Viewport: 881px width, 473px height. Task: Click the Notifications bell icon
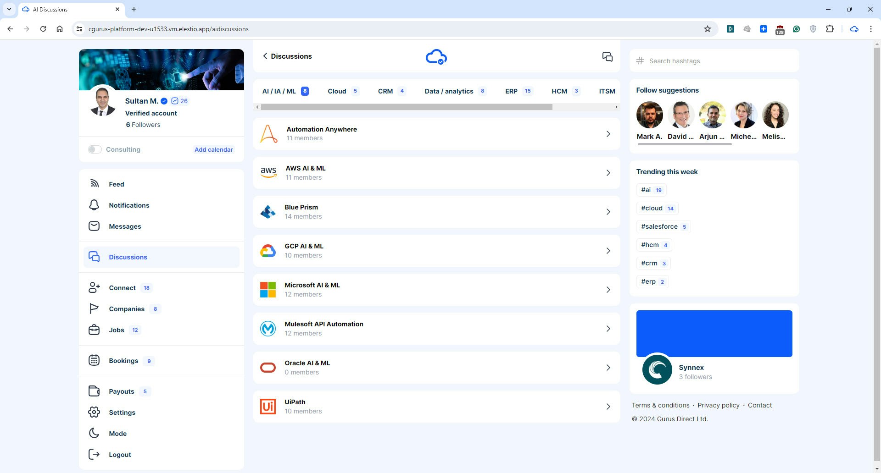[x=94, y=205]
